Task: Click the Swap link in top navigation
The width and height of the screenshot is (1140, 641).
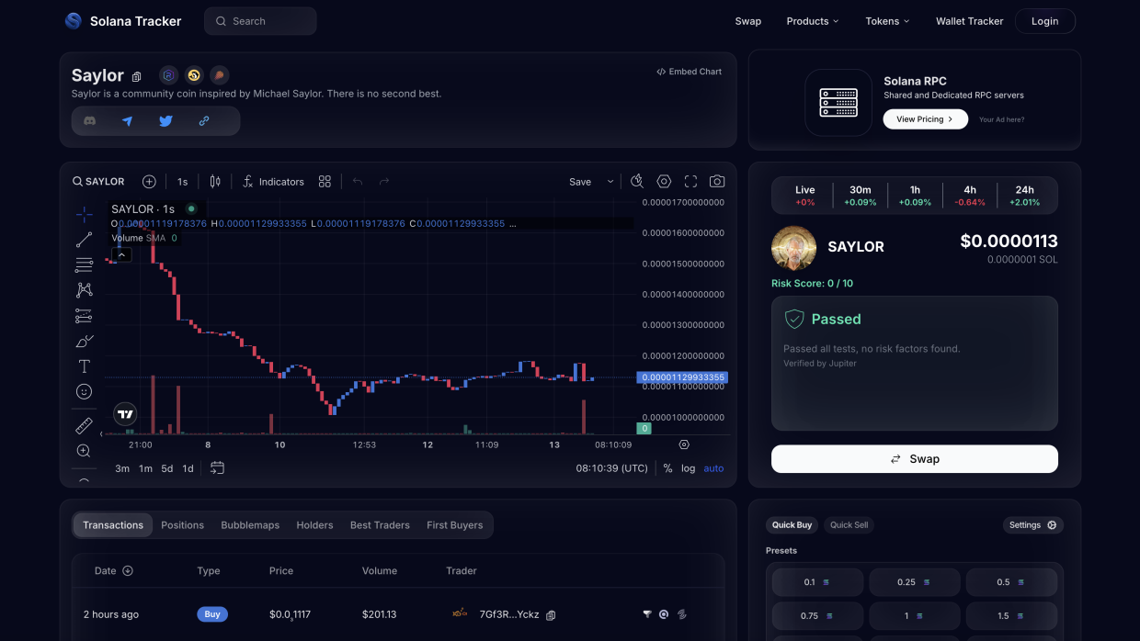Action: 748,21
